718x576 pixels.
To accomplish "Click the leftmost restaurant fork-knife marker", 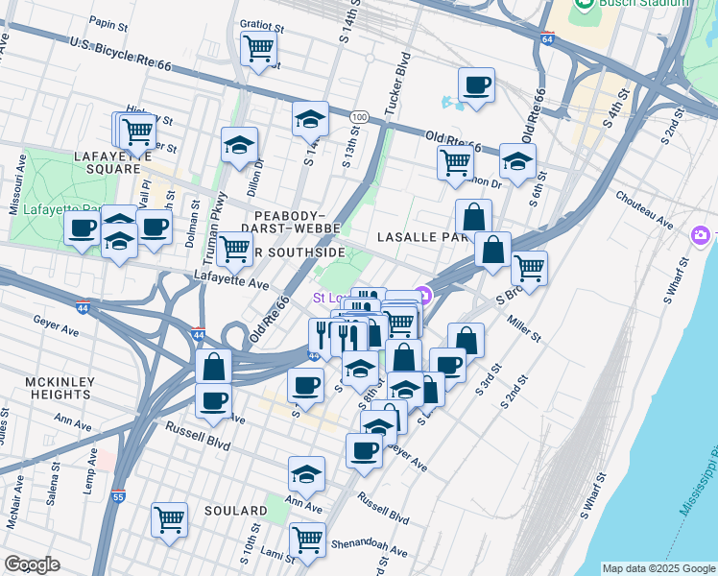I will pos(320,337).
